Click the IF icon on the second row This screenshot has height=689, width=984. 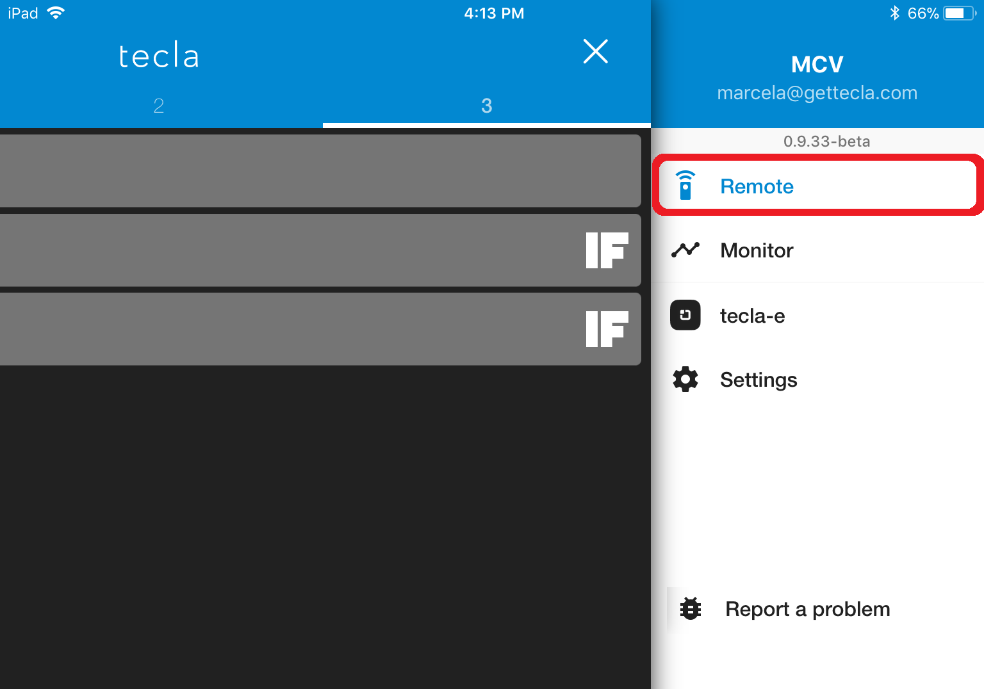[x=606, y=250]
